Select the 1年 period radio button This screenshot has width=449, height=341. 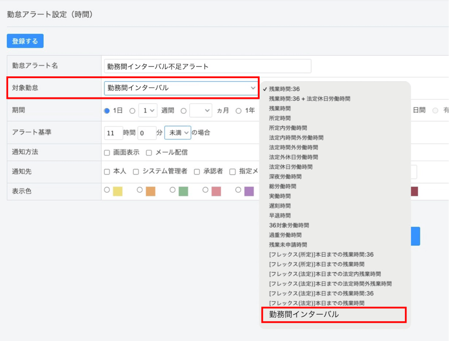pyautogui.click(x=239, y=111)
